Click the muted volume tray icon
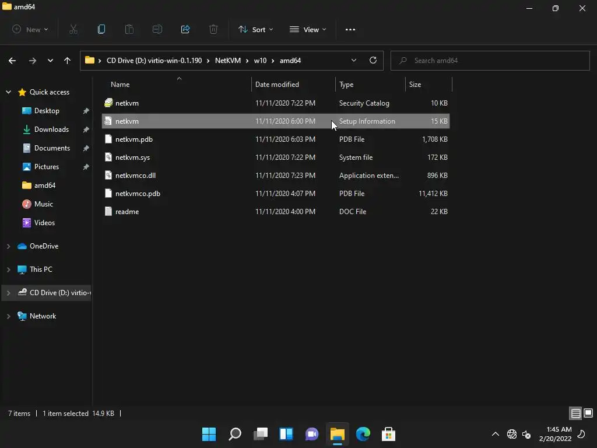 click(526, 434)
